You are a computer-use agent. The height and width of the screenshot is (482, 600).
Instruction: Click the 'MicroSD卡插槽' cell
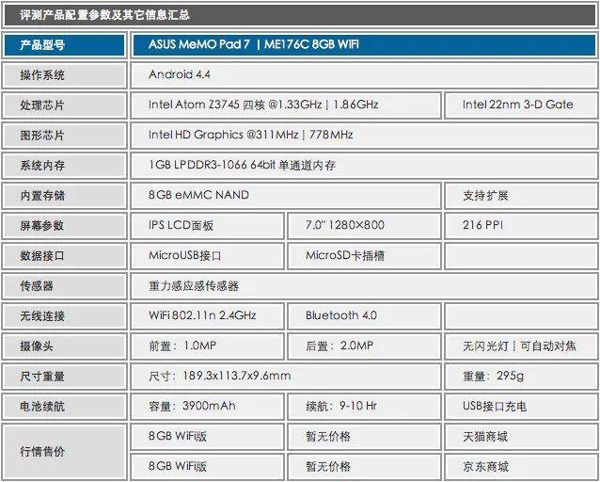tap(364, 256)
